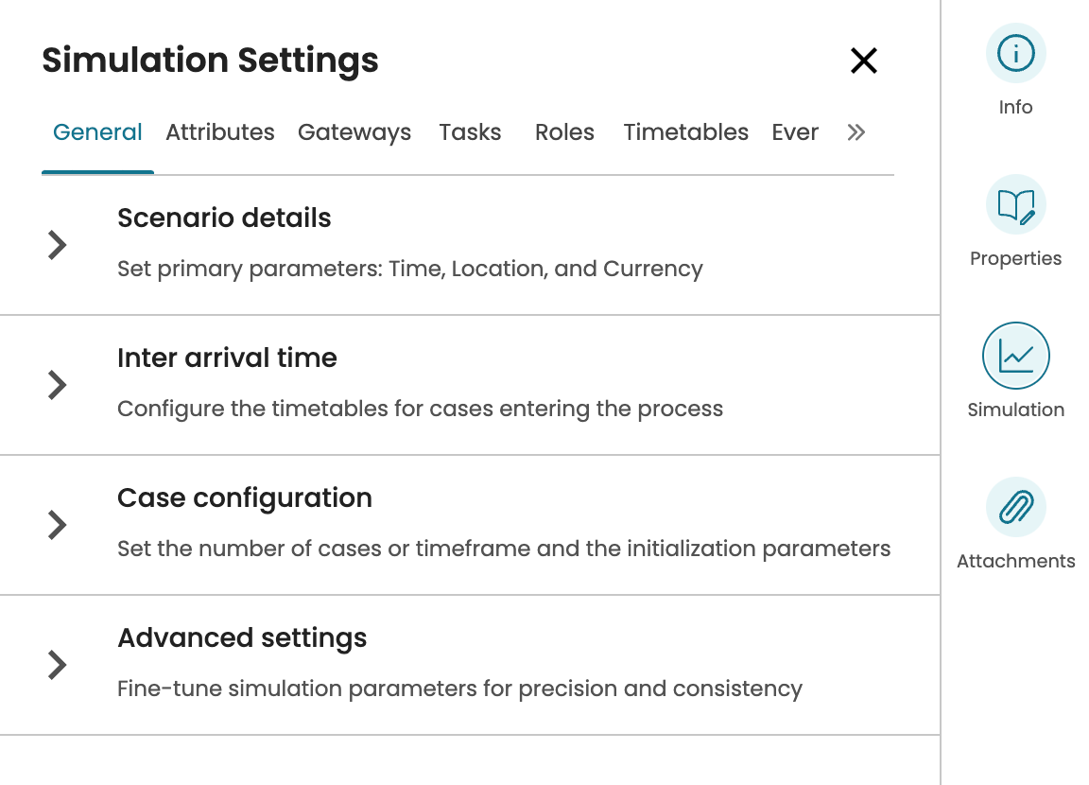Click the partially hidden Events tab
The image size is (1089, 785).
795,132
